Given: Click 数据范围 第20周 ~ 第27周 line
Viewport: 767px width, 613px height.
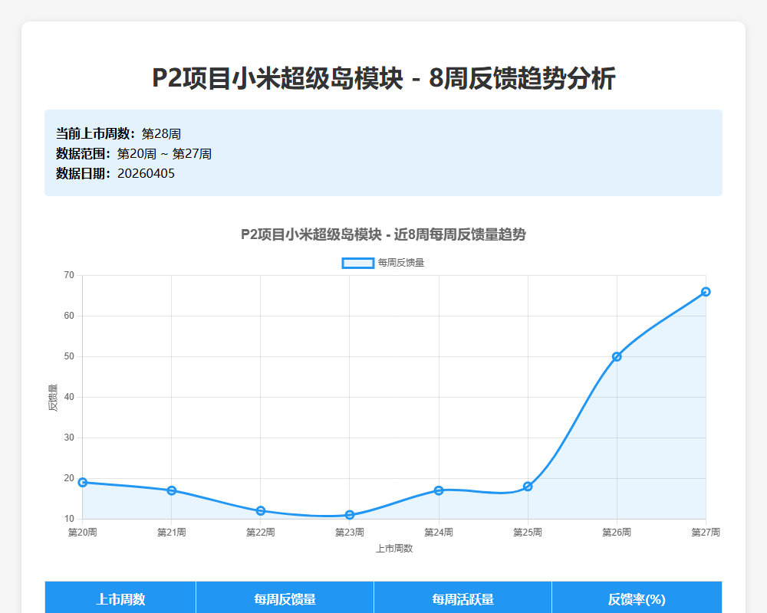Looking at the screenshot, I should (133, 153).
